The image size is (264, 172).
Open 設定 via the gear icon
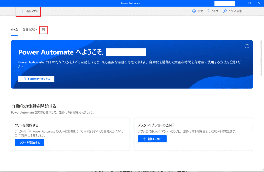pyautogui.click(x=194, y=11)
